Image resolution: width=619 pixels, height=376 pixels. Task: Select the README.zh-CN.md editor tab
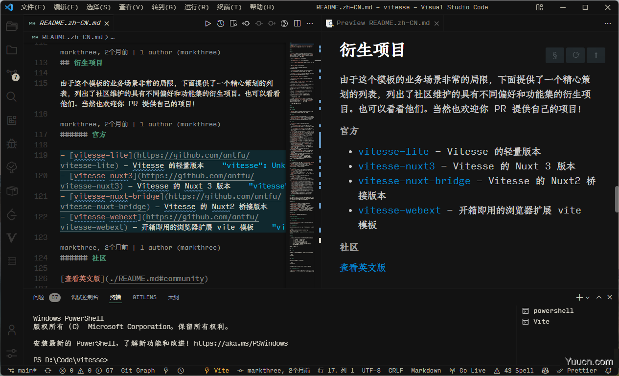[x=69, y=23]
